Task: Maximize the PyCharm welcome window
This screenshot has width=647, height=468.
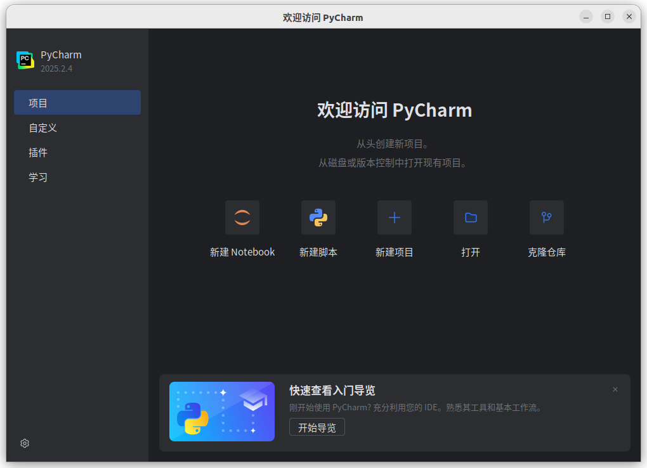Action: pyautogui.click(x=608, y=16)
